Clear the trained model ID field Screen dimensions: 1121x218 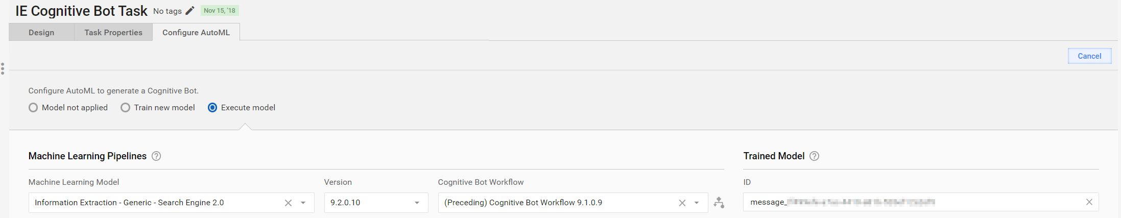(1089, 202)
